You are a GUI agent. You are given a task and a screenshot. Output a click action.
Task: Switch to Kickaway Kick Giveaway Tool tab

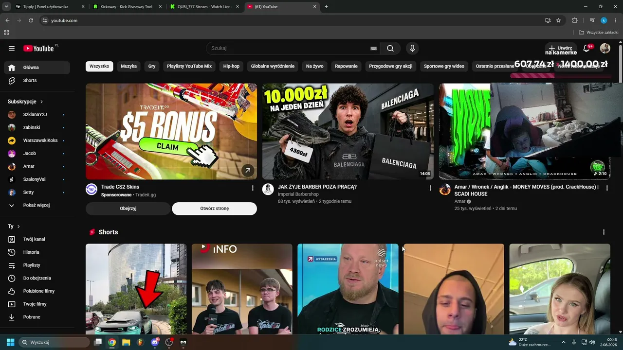click(127, 7)
